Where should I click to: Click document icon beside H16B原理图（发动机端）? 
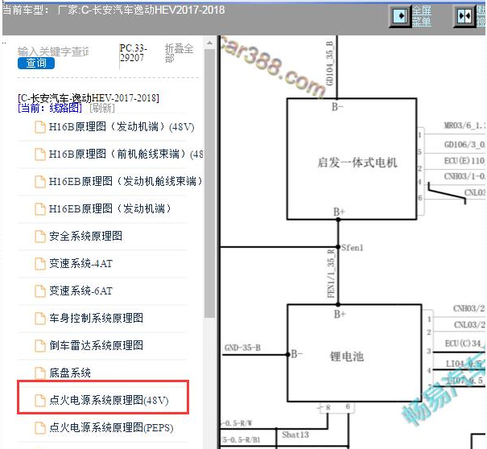point(40,127)
